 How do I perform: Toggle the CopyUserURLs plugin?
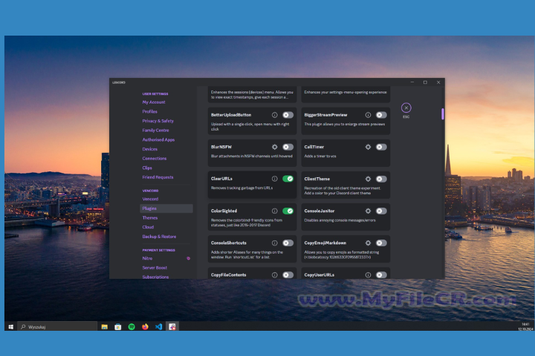pos(381,275)
